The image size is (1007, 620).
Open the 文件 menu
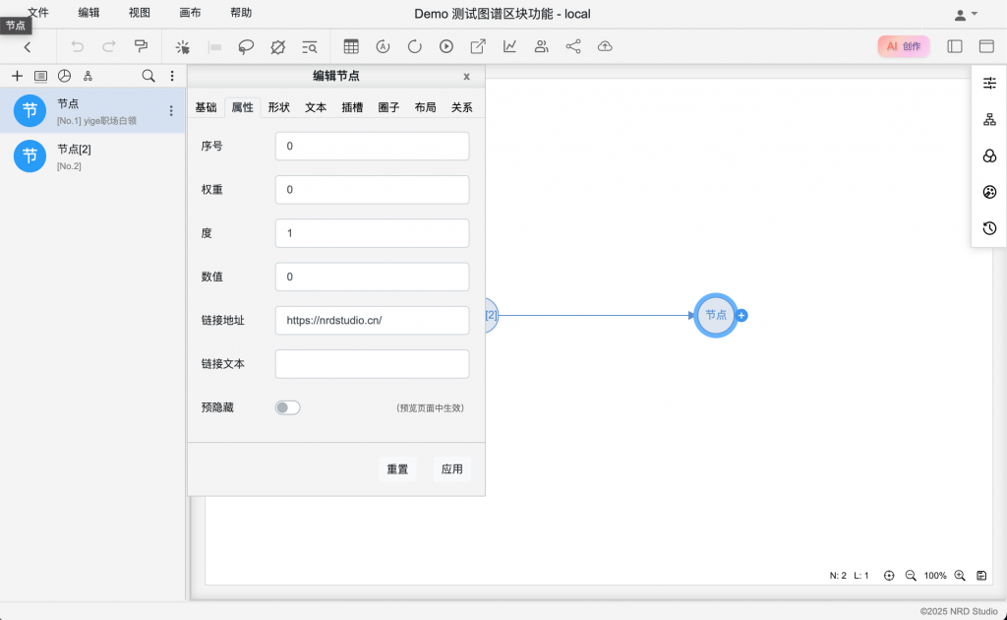[x=38, y=13]
